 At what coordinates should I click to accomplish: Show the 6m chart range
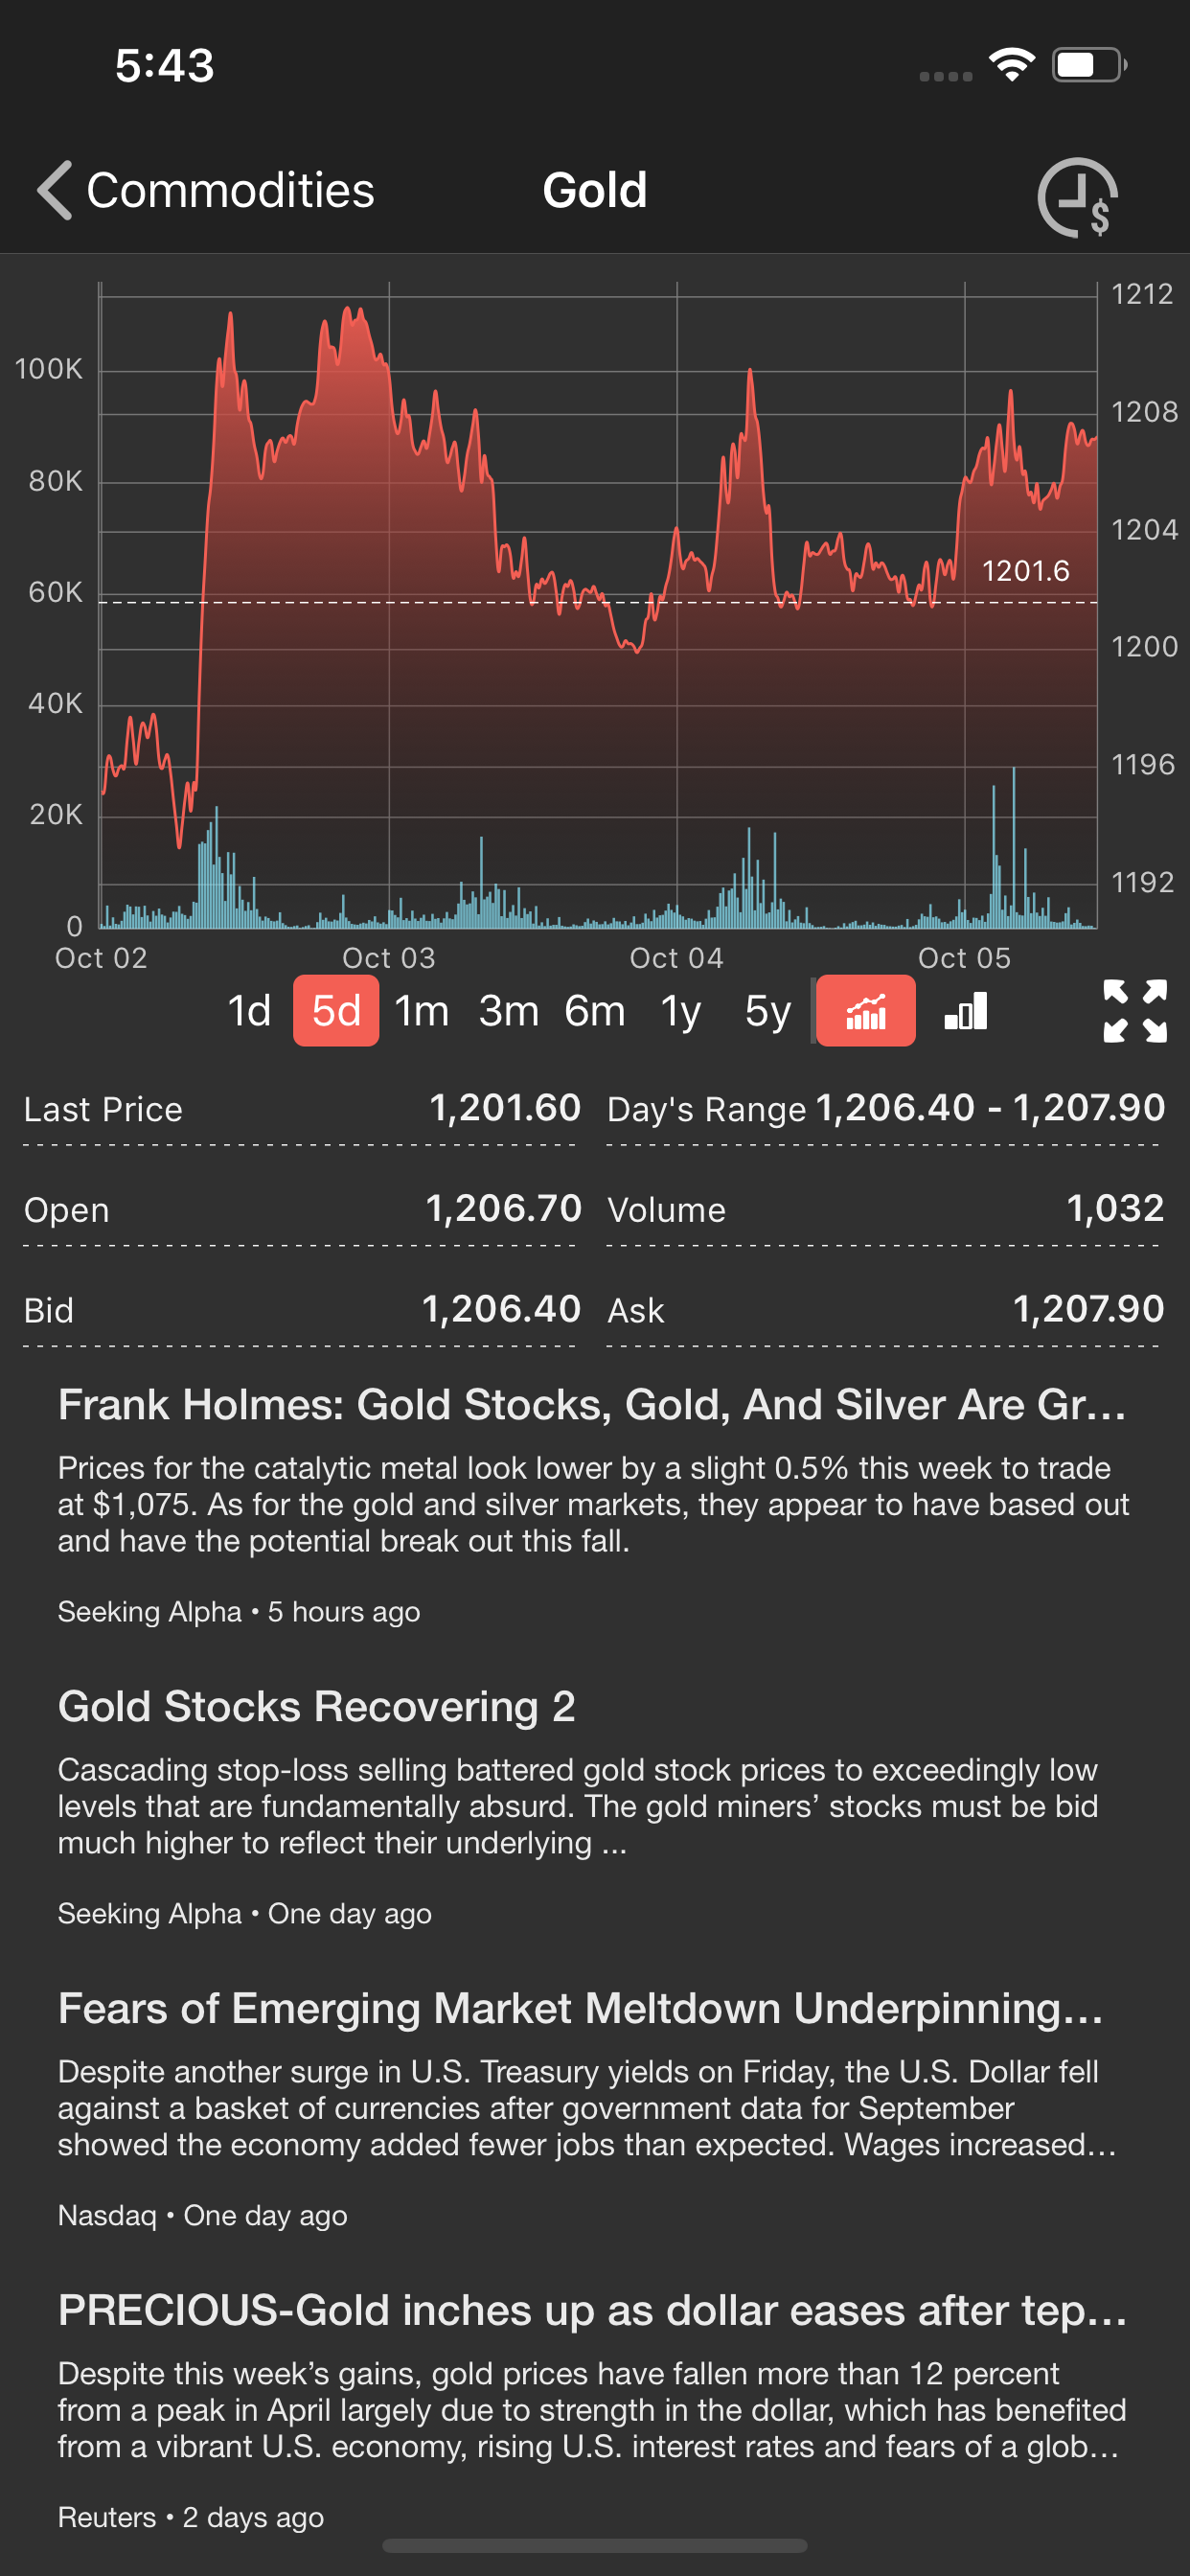click(x=595, y=1011)
